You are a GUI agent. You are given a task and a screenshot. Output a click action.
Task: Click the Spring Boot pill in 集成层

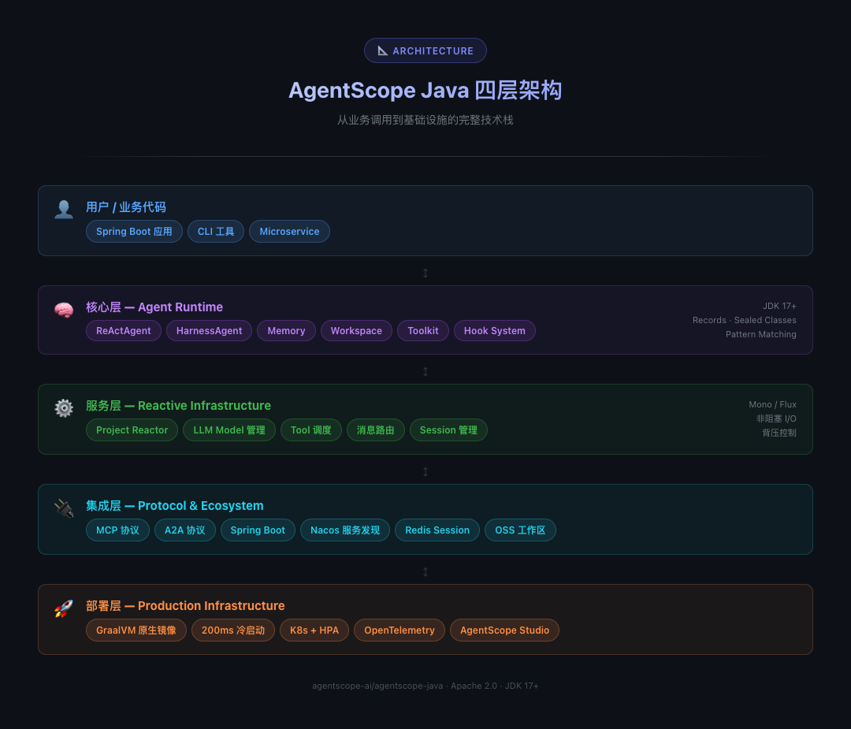[x=258, y=530]
